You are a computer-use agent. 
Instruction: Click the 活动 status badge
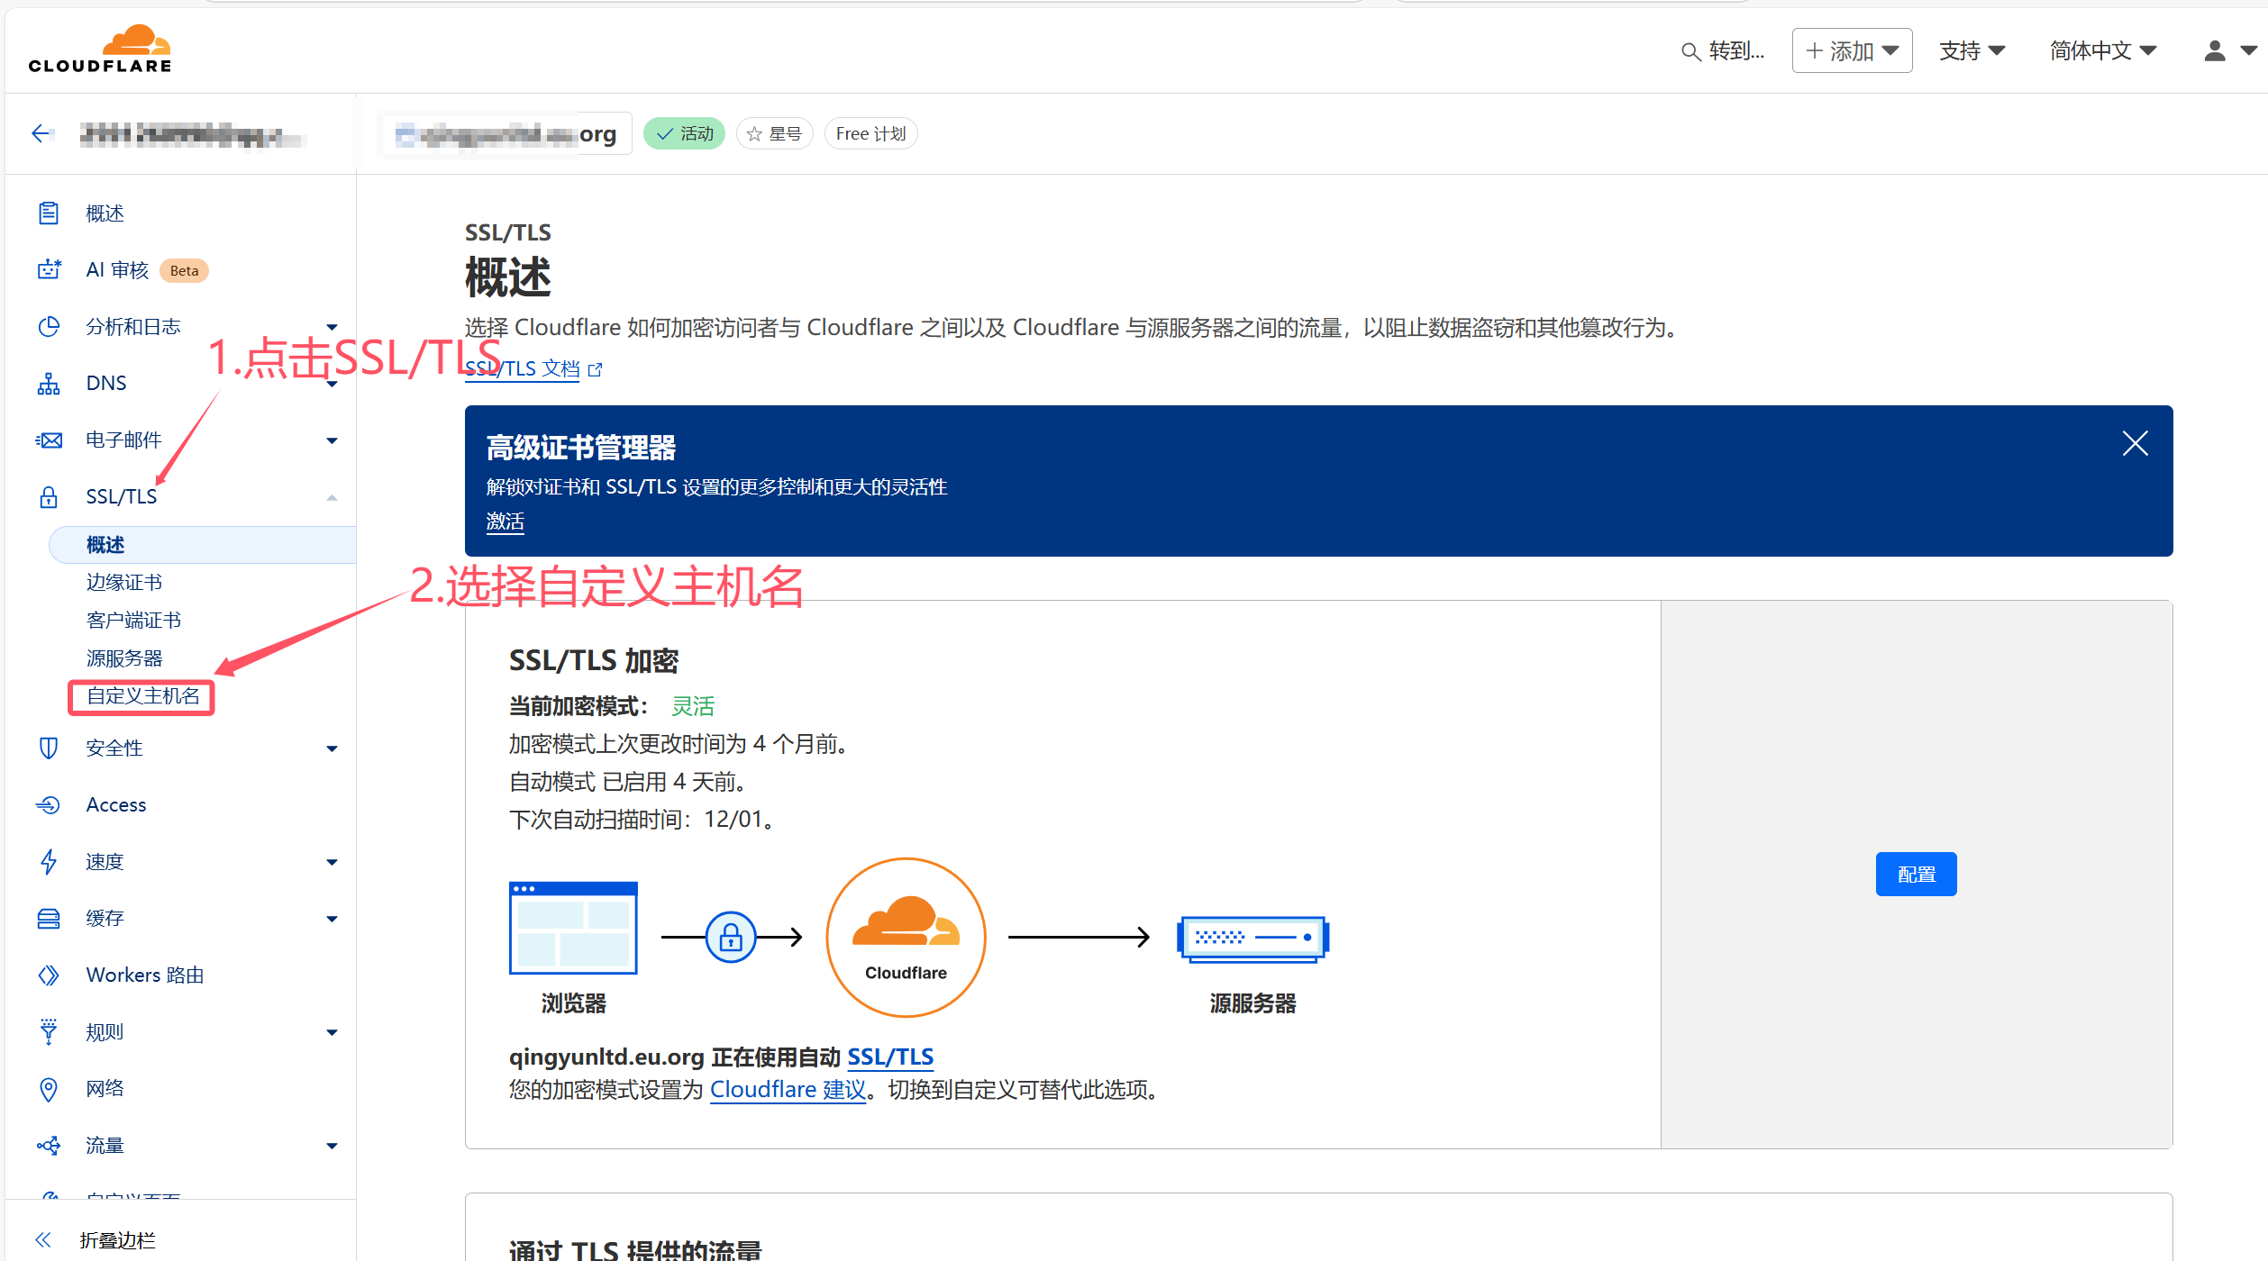pos(685,134)
